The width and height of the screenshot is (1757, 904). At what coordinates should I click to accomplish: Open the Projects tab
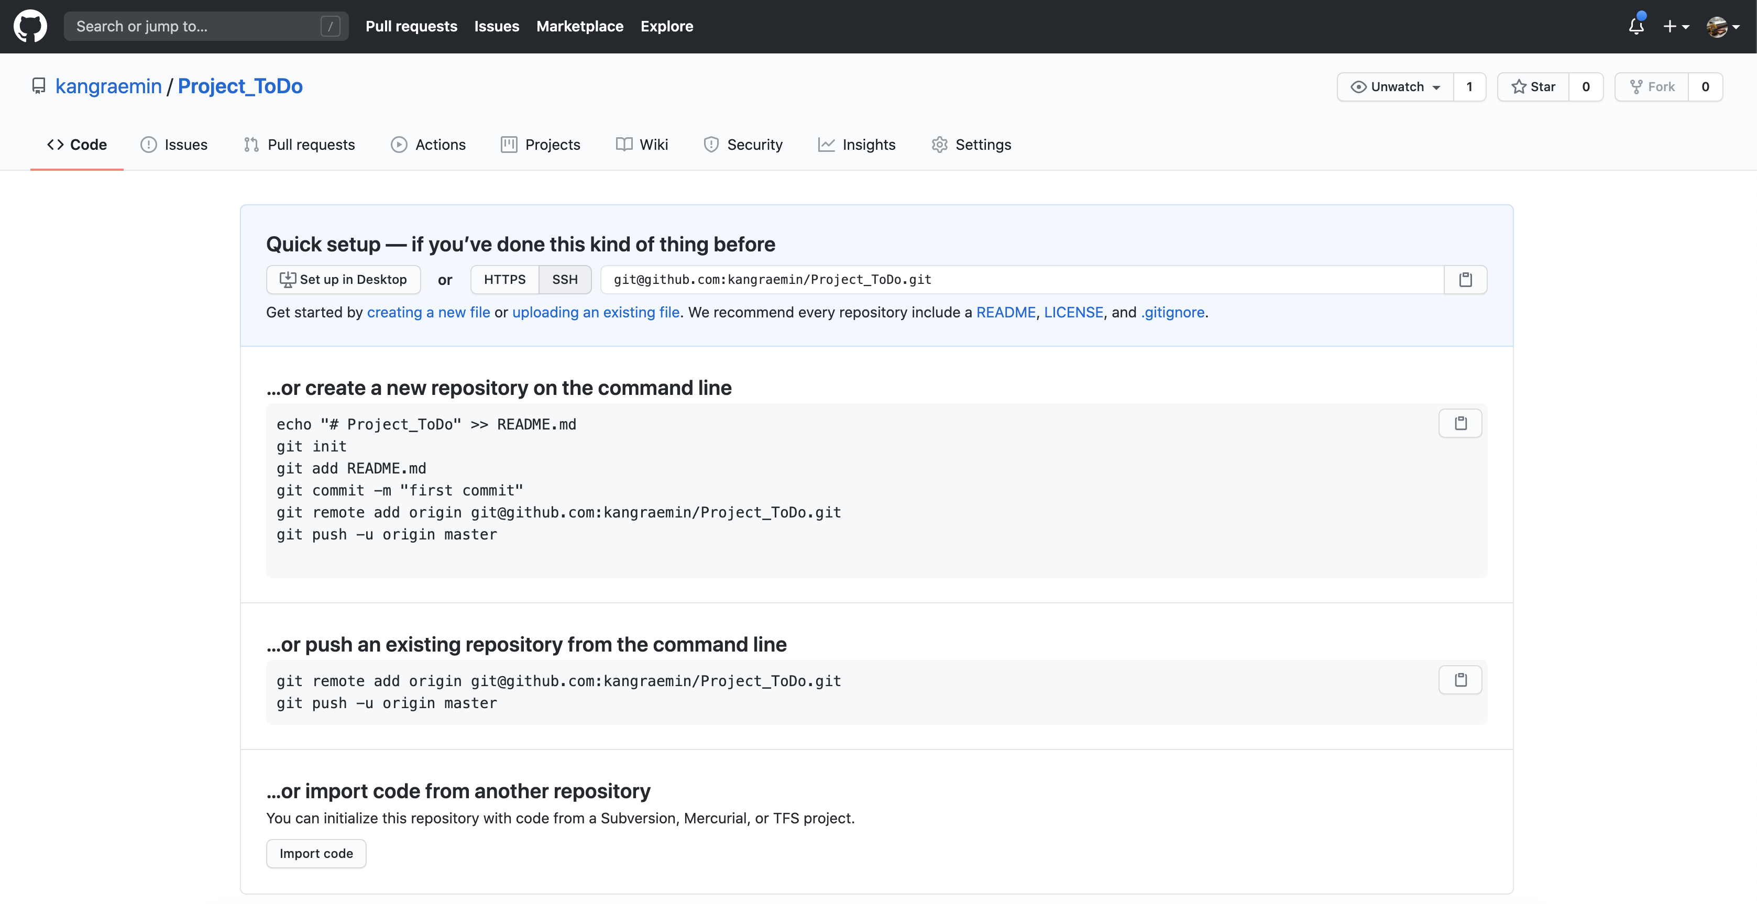[540, 145]
